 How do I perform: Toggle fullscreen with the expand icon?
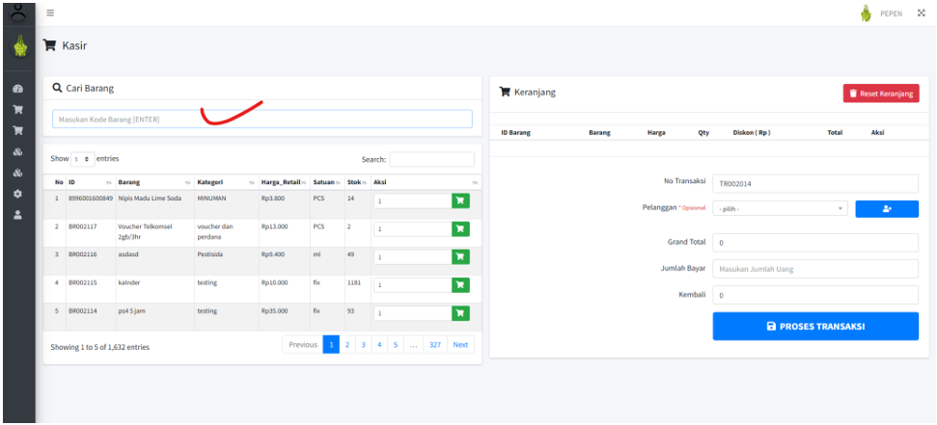(x=921, y=13)
